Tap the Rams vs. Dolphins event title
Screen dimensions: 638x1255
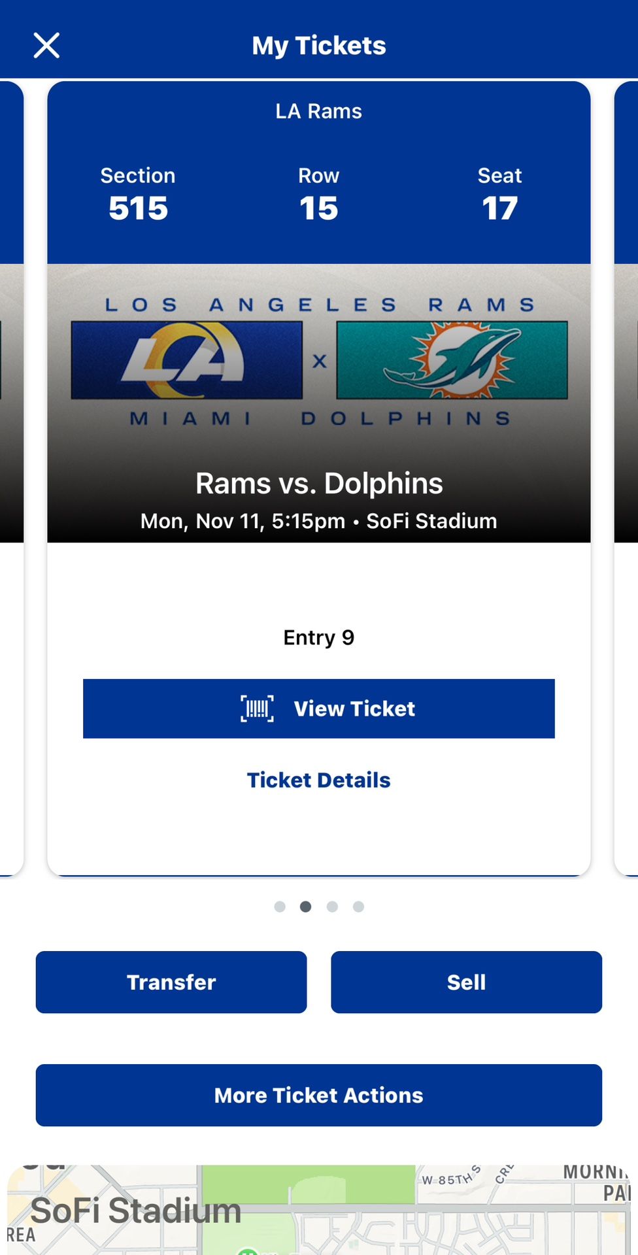pyautogui.click(x=318, y=484)
